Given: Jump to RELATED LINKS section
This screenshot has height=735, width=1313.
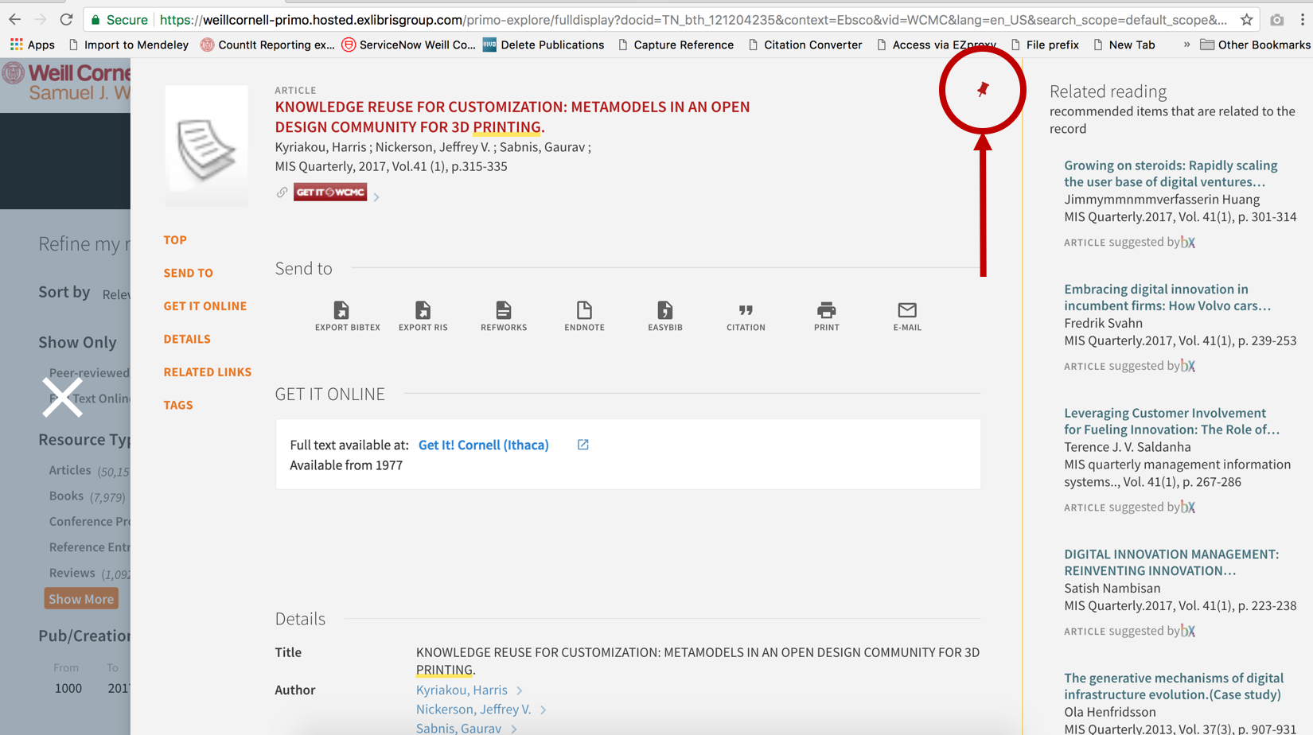Looking at the screenshot, I should click(208, 371).
